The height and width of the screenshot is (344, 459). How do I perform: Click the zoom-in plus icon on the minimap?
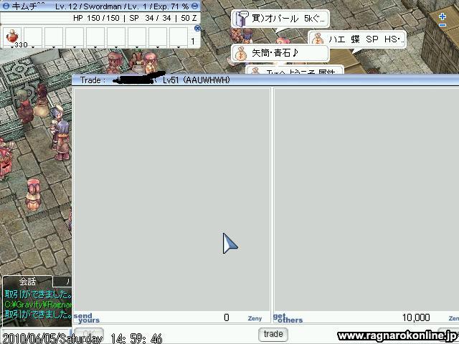click(443, 16)
